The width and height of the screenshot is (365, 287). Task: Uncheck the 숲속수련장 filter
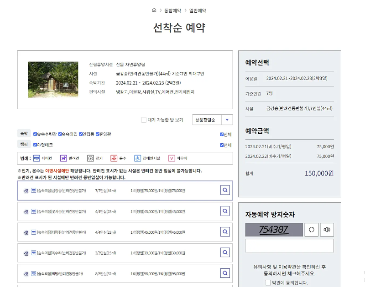[x=36, y=135]
